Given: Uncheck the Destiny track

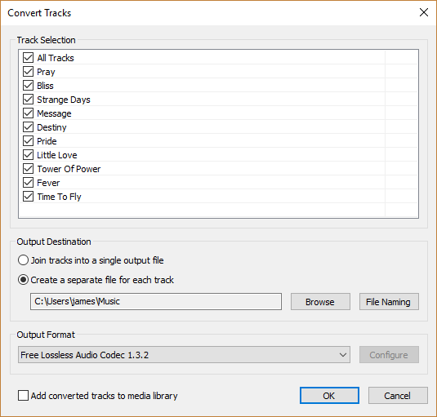Looking at the screenshot, I should tap(28, 127).
